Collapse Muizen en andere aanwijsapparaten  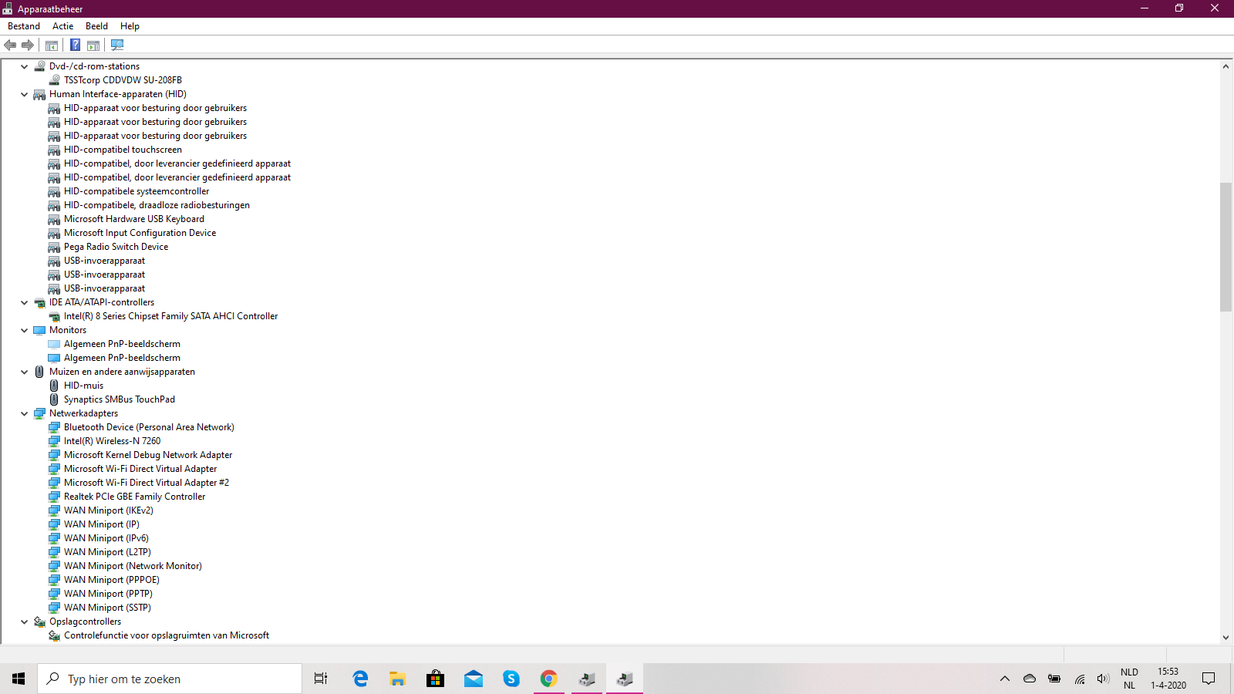pos(25,372)
